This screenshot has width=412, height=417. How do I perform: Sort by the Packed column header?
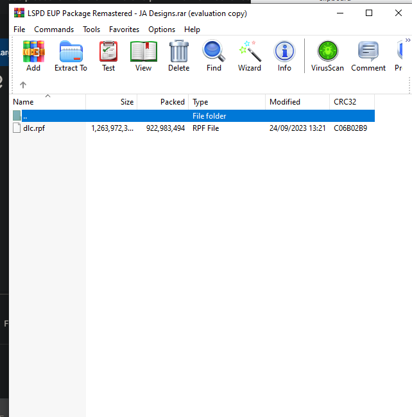coord(163,102)
